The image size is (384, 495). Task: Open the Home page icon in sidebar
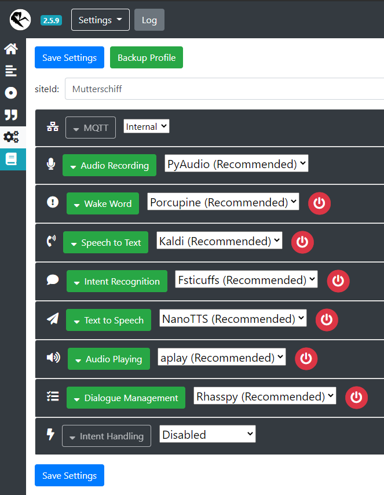tap(11, 49)
